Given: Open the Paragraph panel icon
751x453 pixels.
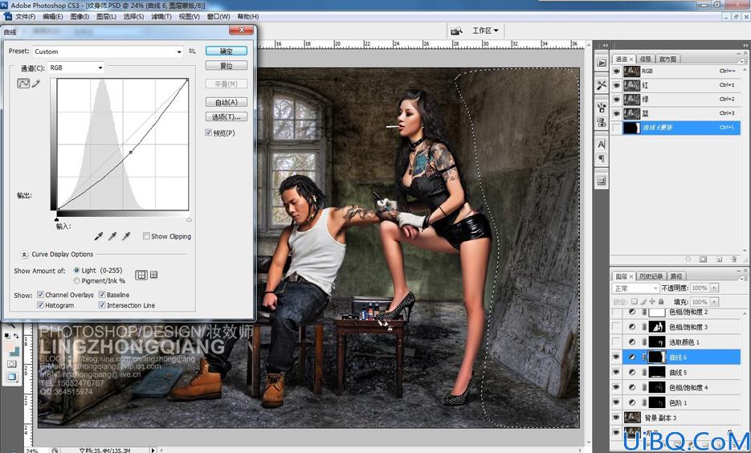Looking at the screenshot, I should point(602,158).
